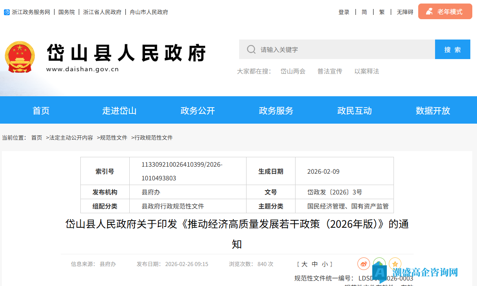
Task: Click the index number 113309210026410399/2026-
Action: point(182,165)
